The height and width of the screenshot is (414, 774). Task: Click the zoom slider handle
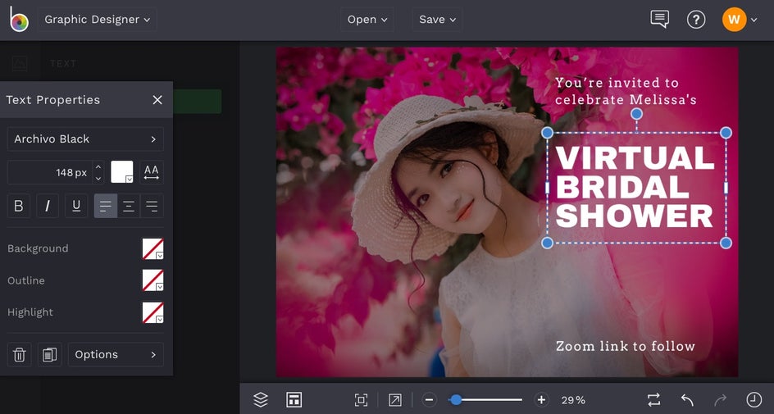coord(456,400)
